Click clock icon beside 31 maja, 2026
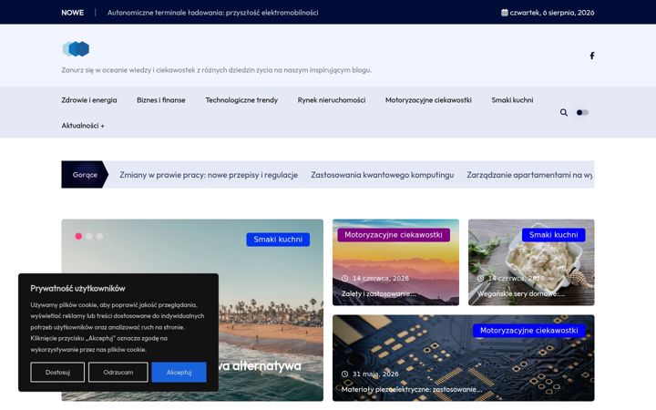The height and width of the screenshot is (410, 656). [344, 374]
